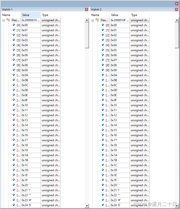Click the Watch 2 scroll up arrow
Image resolution: width=180 pixels, height=209 pixels.
pyautogui.click(x=177, y=20)
